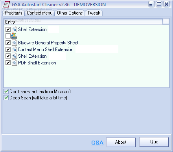The width and height of the screenshot is (173, 152).
Task: Select the PDF Shell Extension text
Action: (x=37, y=63)
